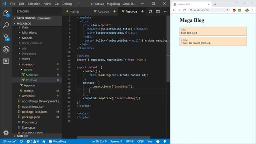Open the Extensions view
The image size is (256, 144).
[x=6, y=61]
